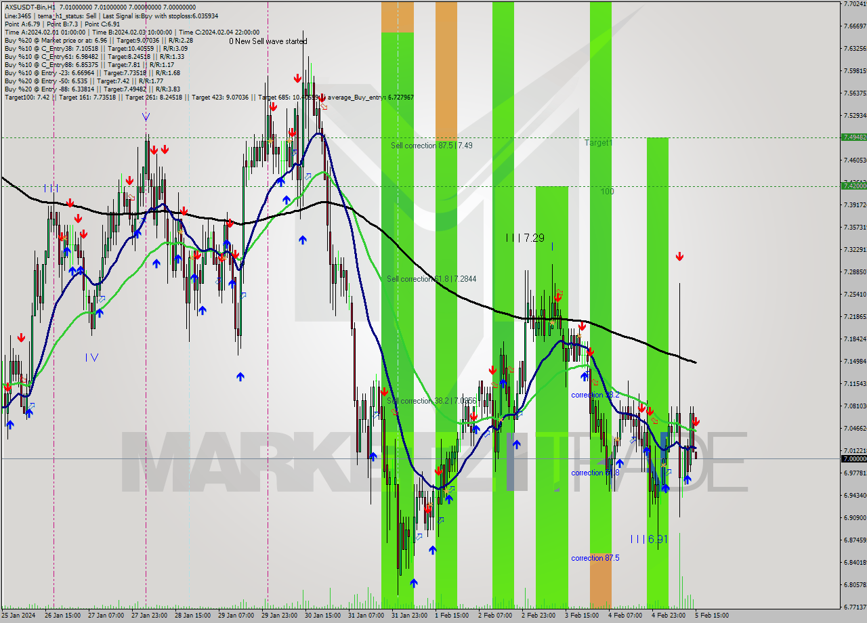Click the '30 Jan 15:00' time axis label
Screen dimensions: 867x623
322,616
